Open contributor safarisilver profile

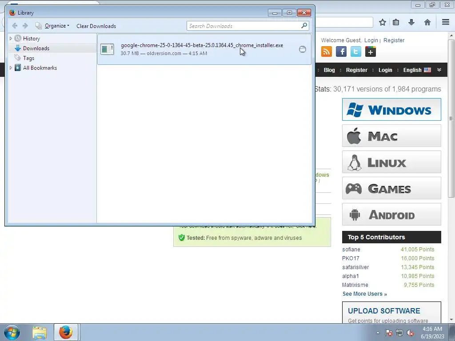tap(355, 267)
